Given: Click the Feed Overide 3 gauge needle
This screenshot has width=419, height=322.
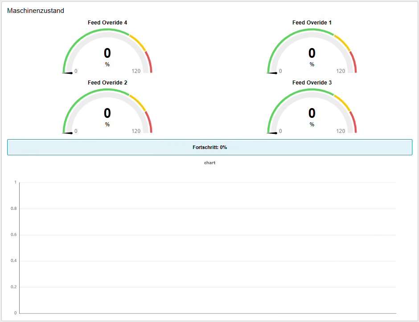Looking at the screenshot, I should [272, 133].
